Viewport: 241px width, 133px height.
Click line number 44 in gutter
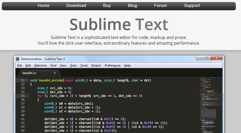tap(23, 130)
